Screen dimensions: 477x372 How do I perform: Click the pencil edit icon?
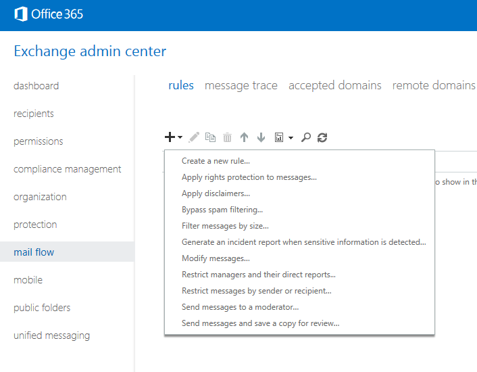(194, 137)
